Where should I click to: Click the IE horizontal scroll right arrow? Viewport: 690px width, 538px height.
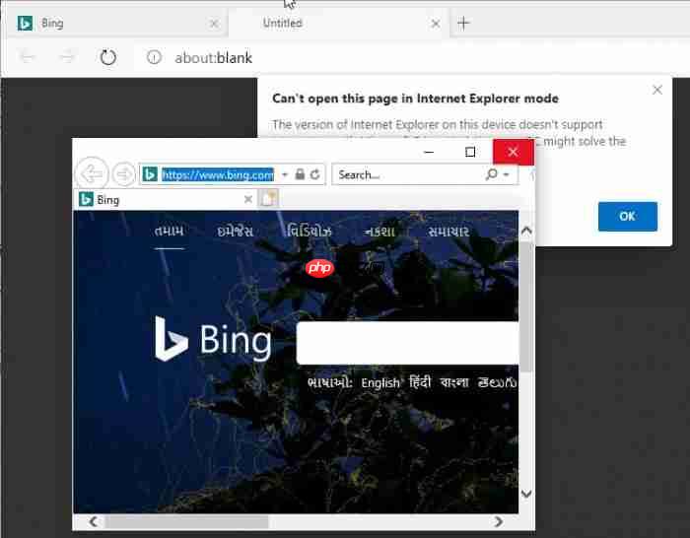click(x=498, y=521)
